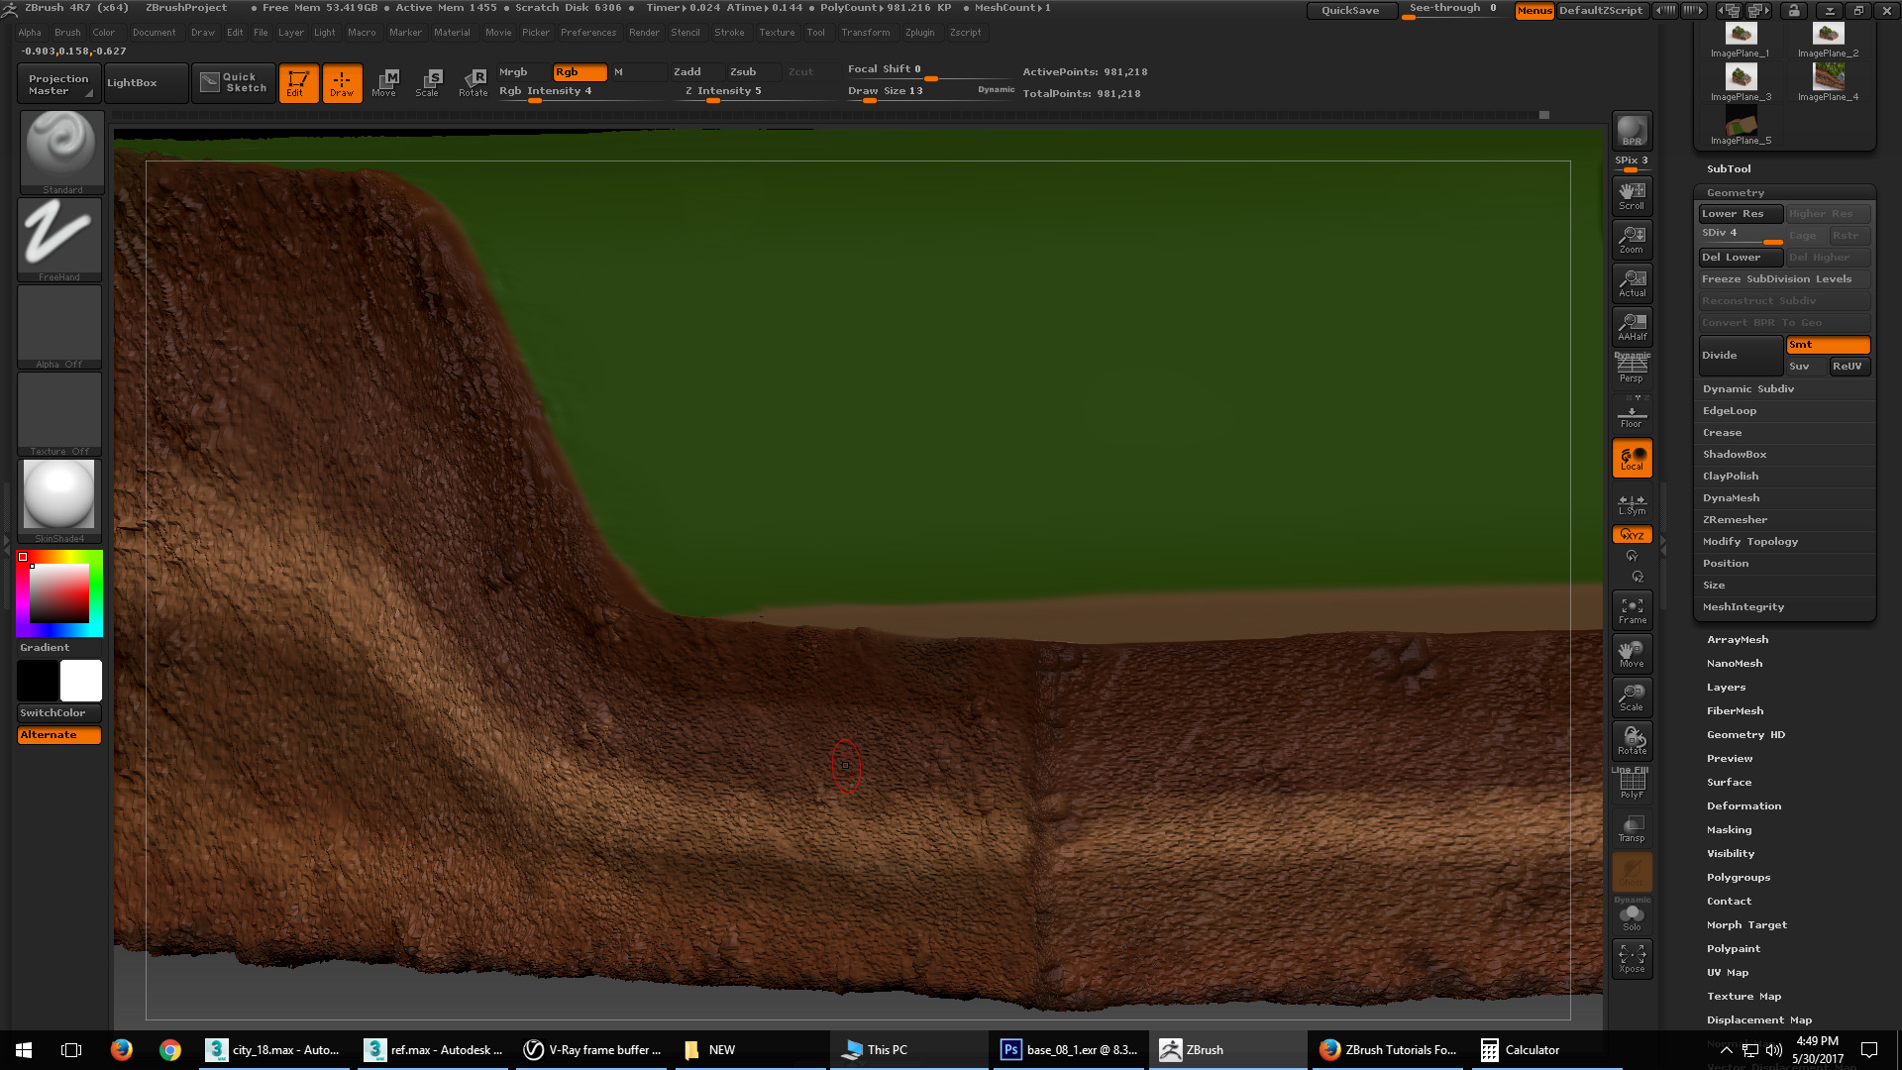The width and height of the screenshot is (1902, 1070).
Task: Click the Xpose icon
Action: pos(1632,958)
